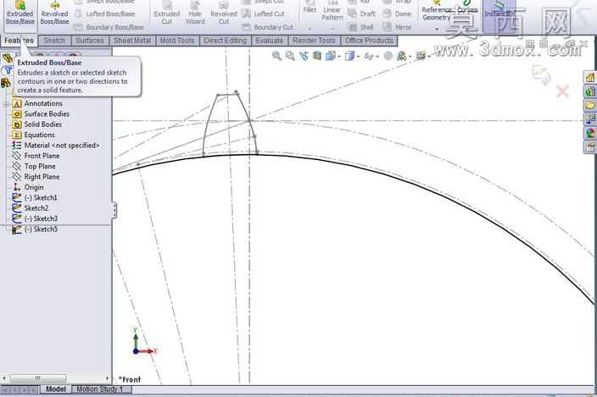Screen dimensions: 597x397
Task: Switch to the Sketch tab
Action: tap(54, 41)
